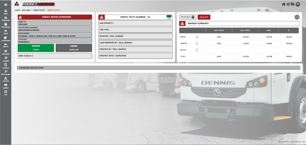The image size is (306, 145).
Task: Go to Job Cards breadcrumb link
Action: click(26, 10)
